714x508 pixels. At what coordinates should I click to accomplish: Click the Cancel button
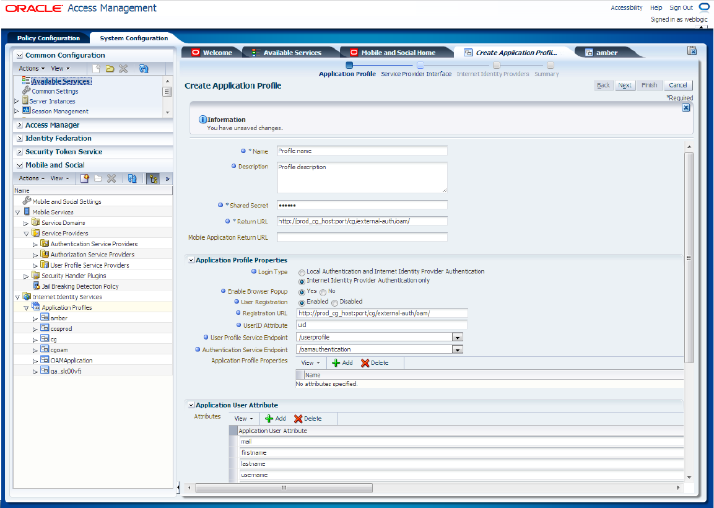tap(677, 85)
